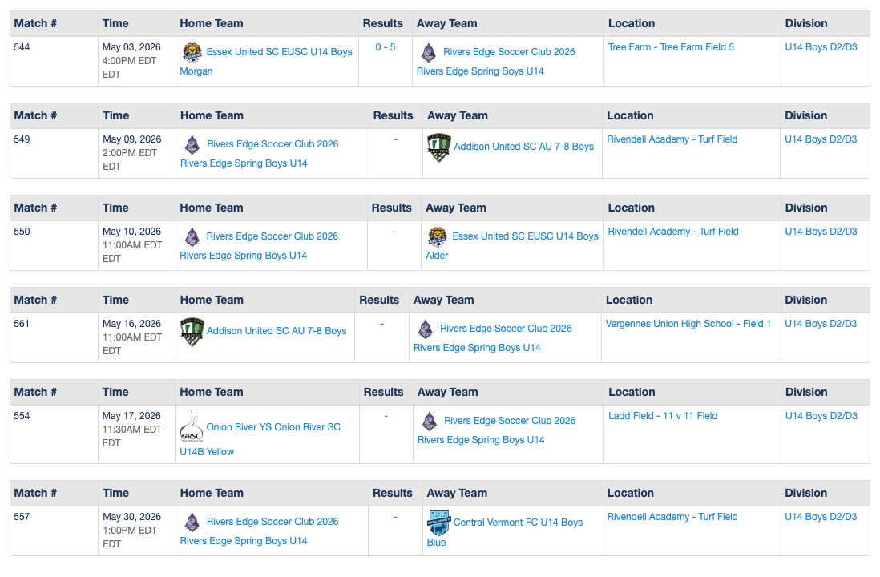Viewport: 880px width, 577px height.
Task: Open Addison United SC AU 7-8 Boys in match 549
Action: 523,147
